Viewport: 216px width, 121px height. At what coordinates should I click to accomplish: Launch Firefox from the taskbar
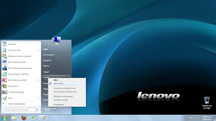[x=24, y=118]
